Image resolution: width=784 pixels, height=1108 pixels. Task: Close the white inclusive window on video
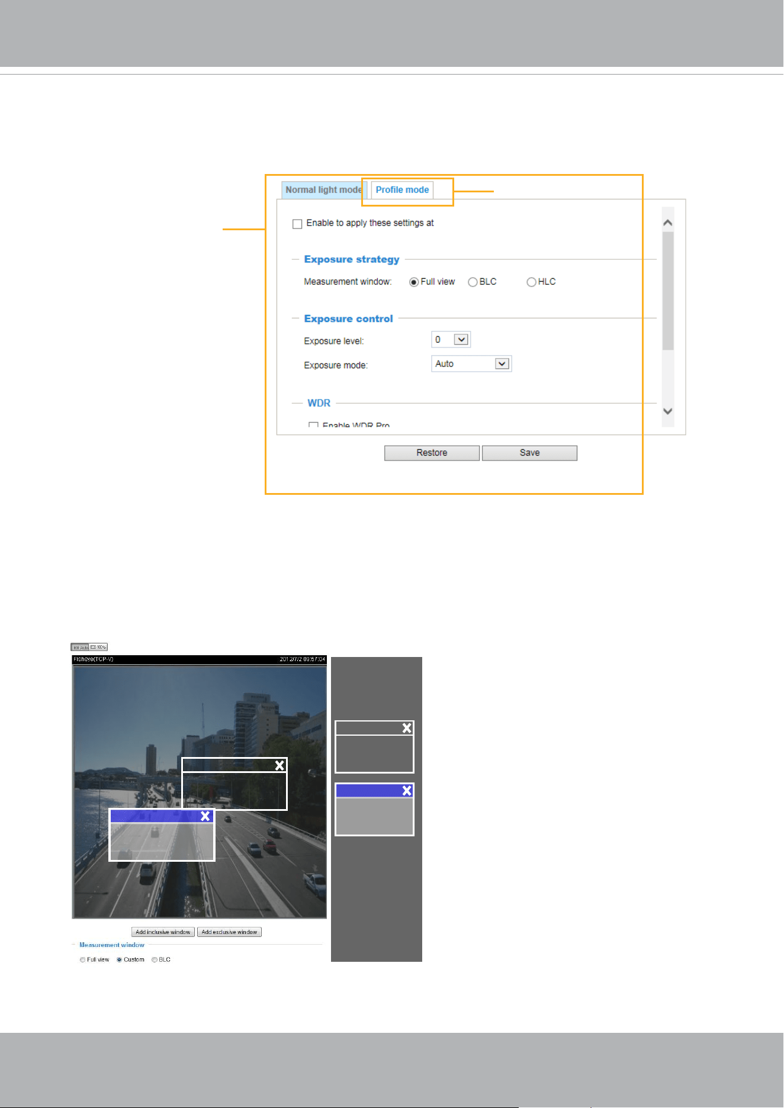pyautogui.click(x=279, y=765)
